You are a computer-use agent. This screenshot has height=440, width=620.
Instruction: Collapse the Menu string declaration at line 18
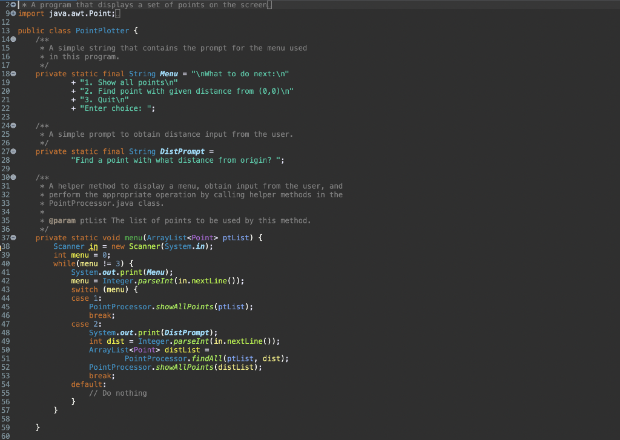click(13, 73)
